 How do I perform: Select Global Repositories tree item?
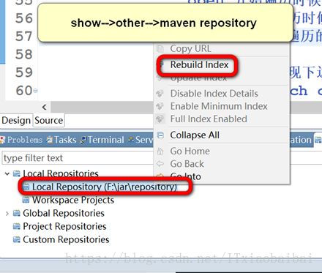pos(64,213)
